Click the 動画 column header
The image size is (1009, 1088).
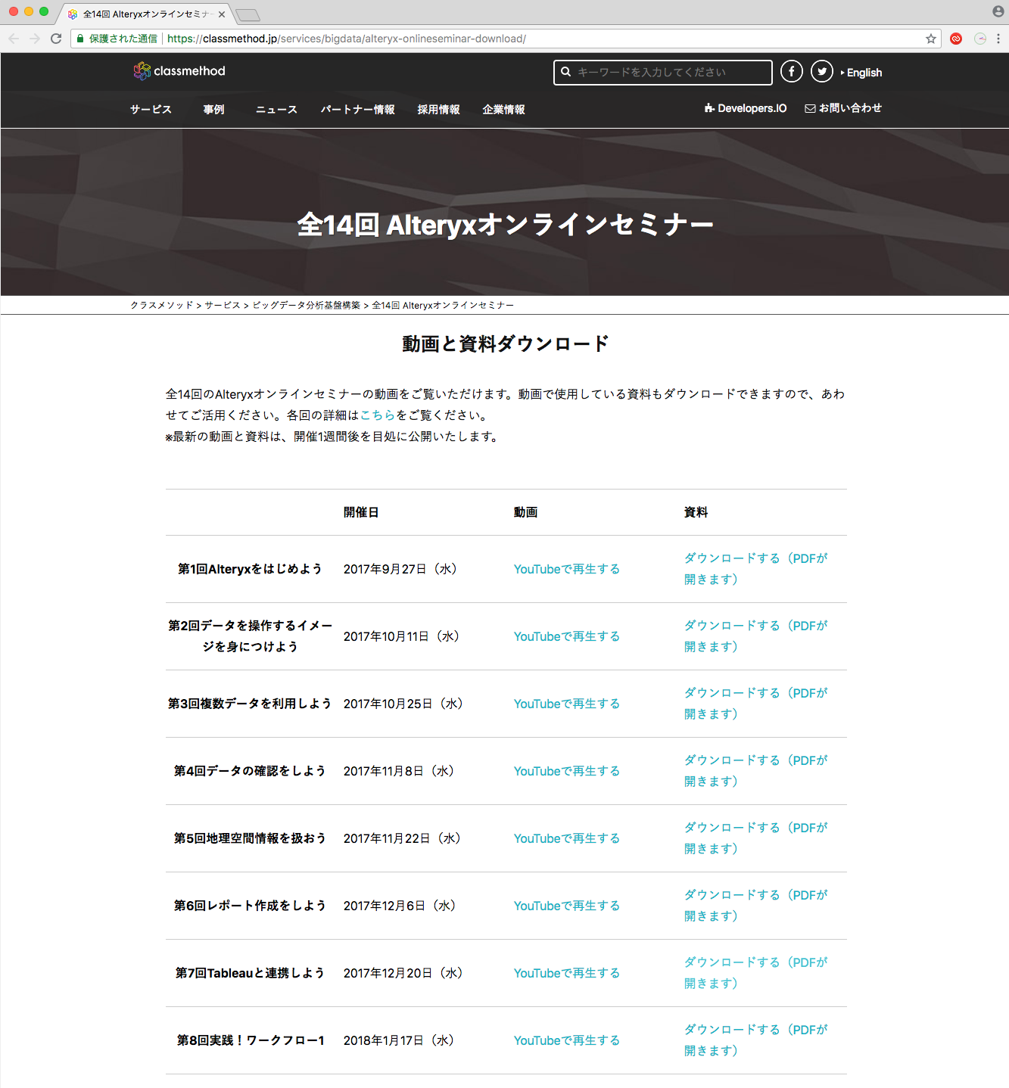(x=525, y=512)
